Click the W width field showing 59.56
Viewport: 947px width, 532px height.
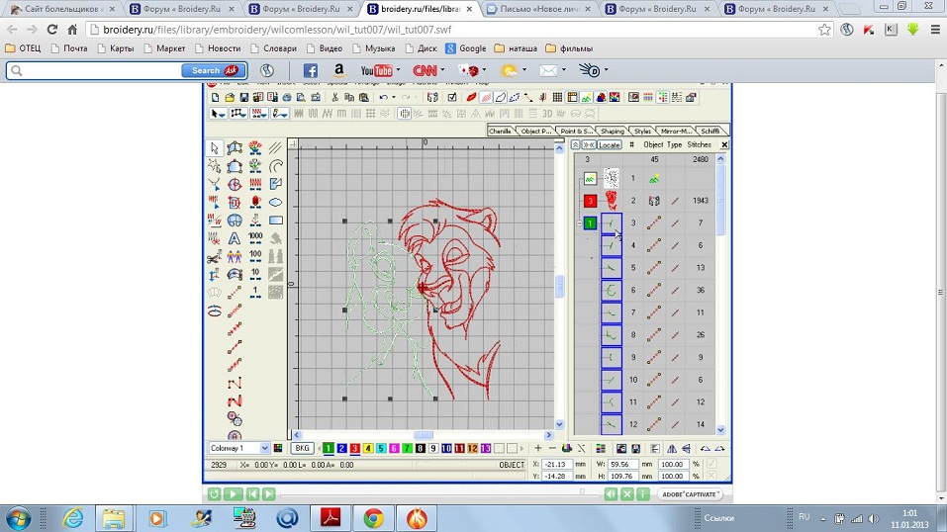pos(621,464)
